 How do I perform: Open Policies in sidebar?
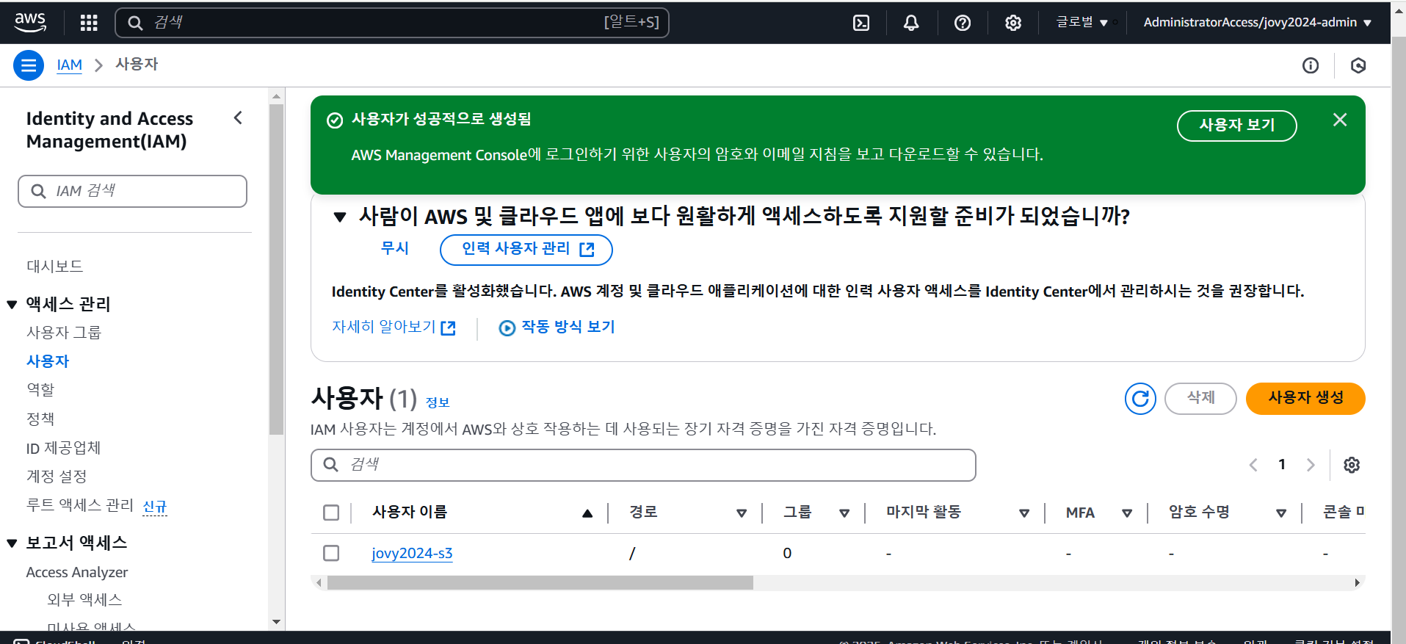pos(40,419)
